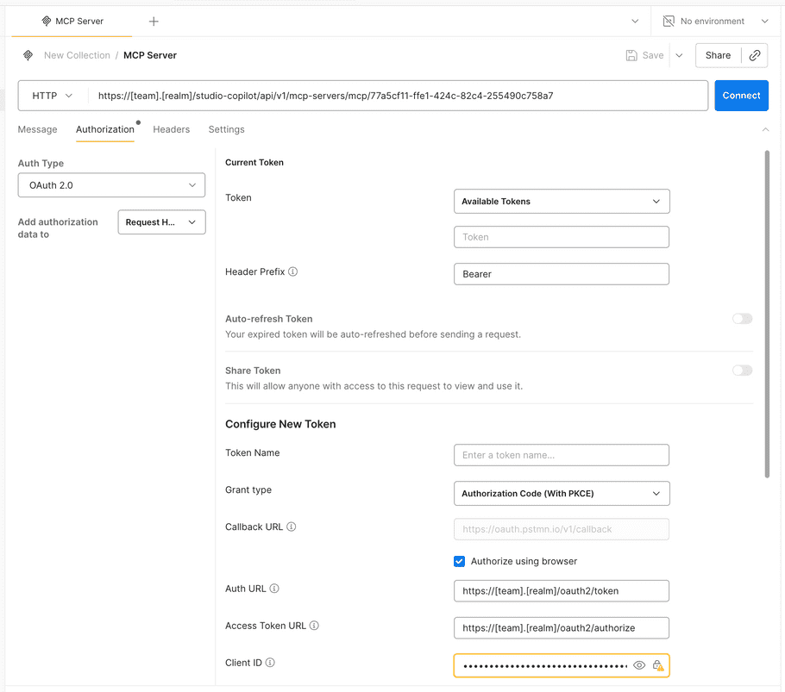
Task: Click the Token Name input field
Action: 562,455
